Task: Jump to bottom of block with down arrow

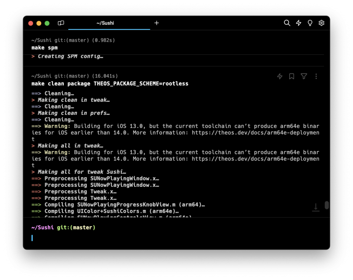Action: (x=315, y=207)
